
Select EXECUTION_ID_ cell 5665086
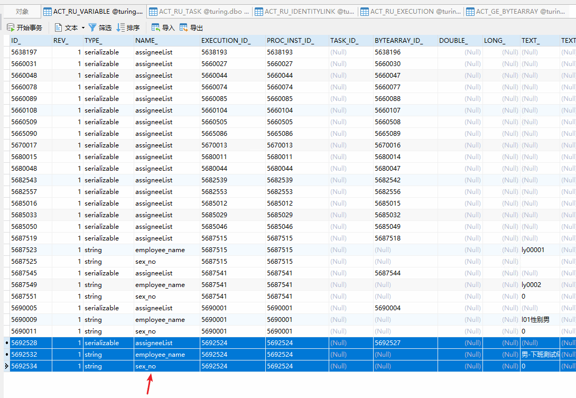pyautogui.click(x=233, y=133)
